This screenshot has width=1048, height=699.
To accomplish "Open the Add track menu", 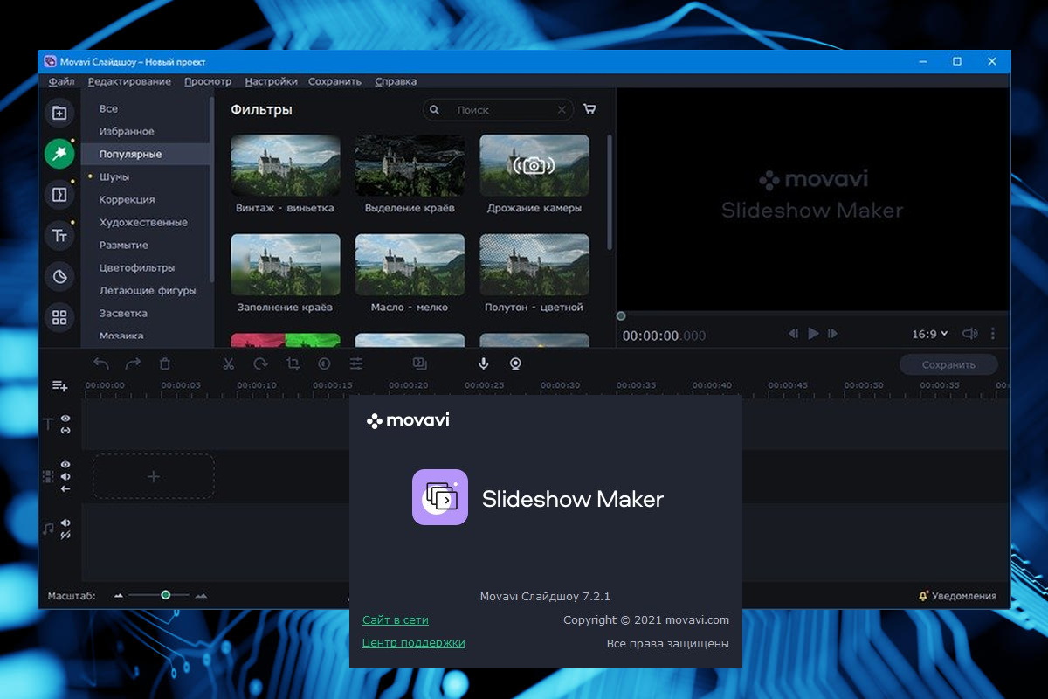I will click(59, 385).
